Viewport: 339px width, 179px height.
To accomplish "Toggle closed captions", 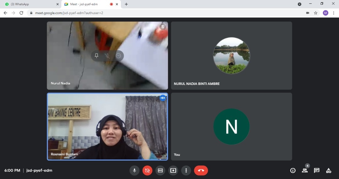I will click(x=160, y=171).
